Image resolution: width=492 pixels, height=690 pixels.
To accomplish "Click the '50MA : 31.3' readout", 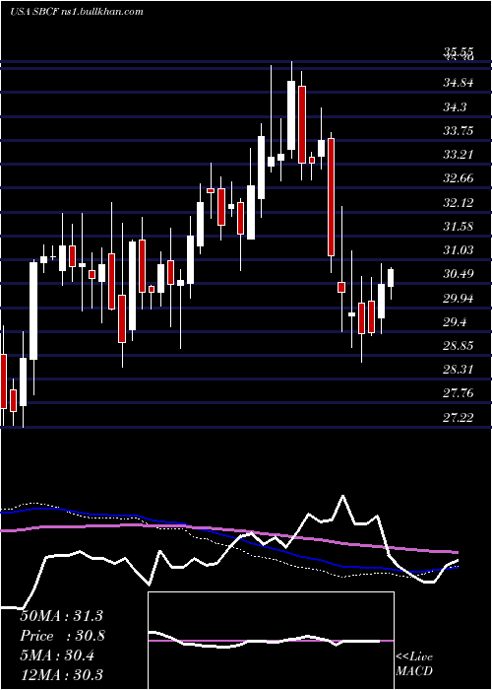I will (61, 615).
